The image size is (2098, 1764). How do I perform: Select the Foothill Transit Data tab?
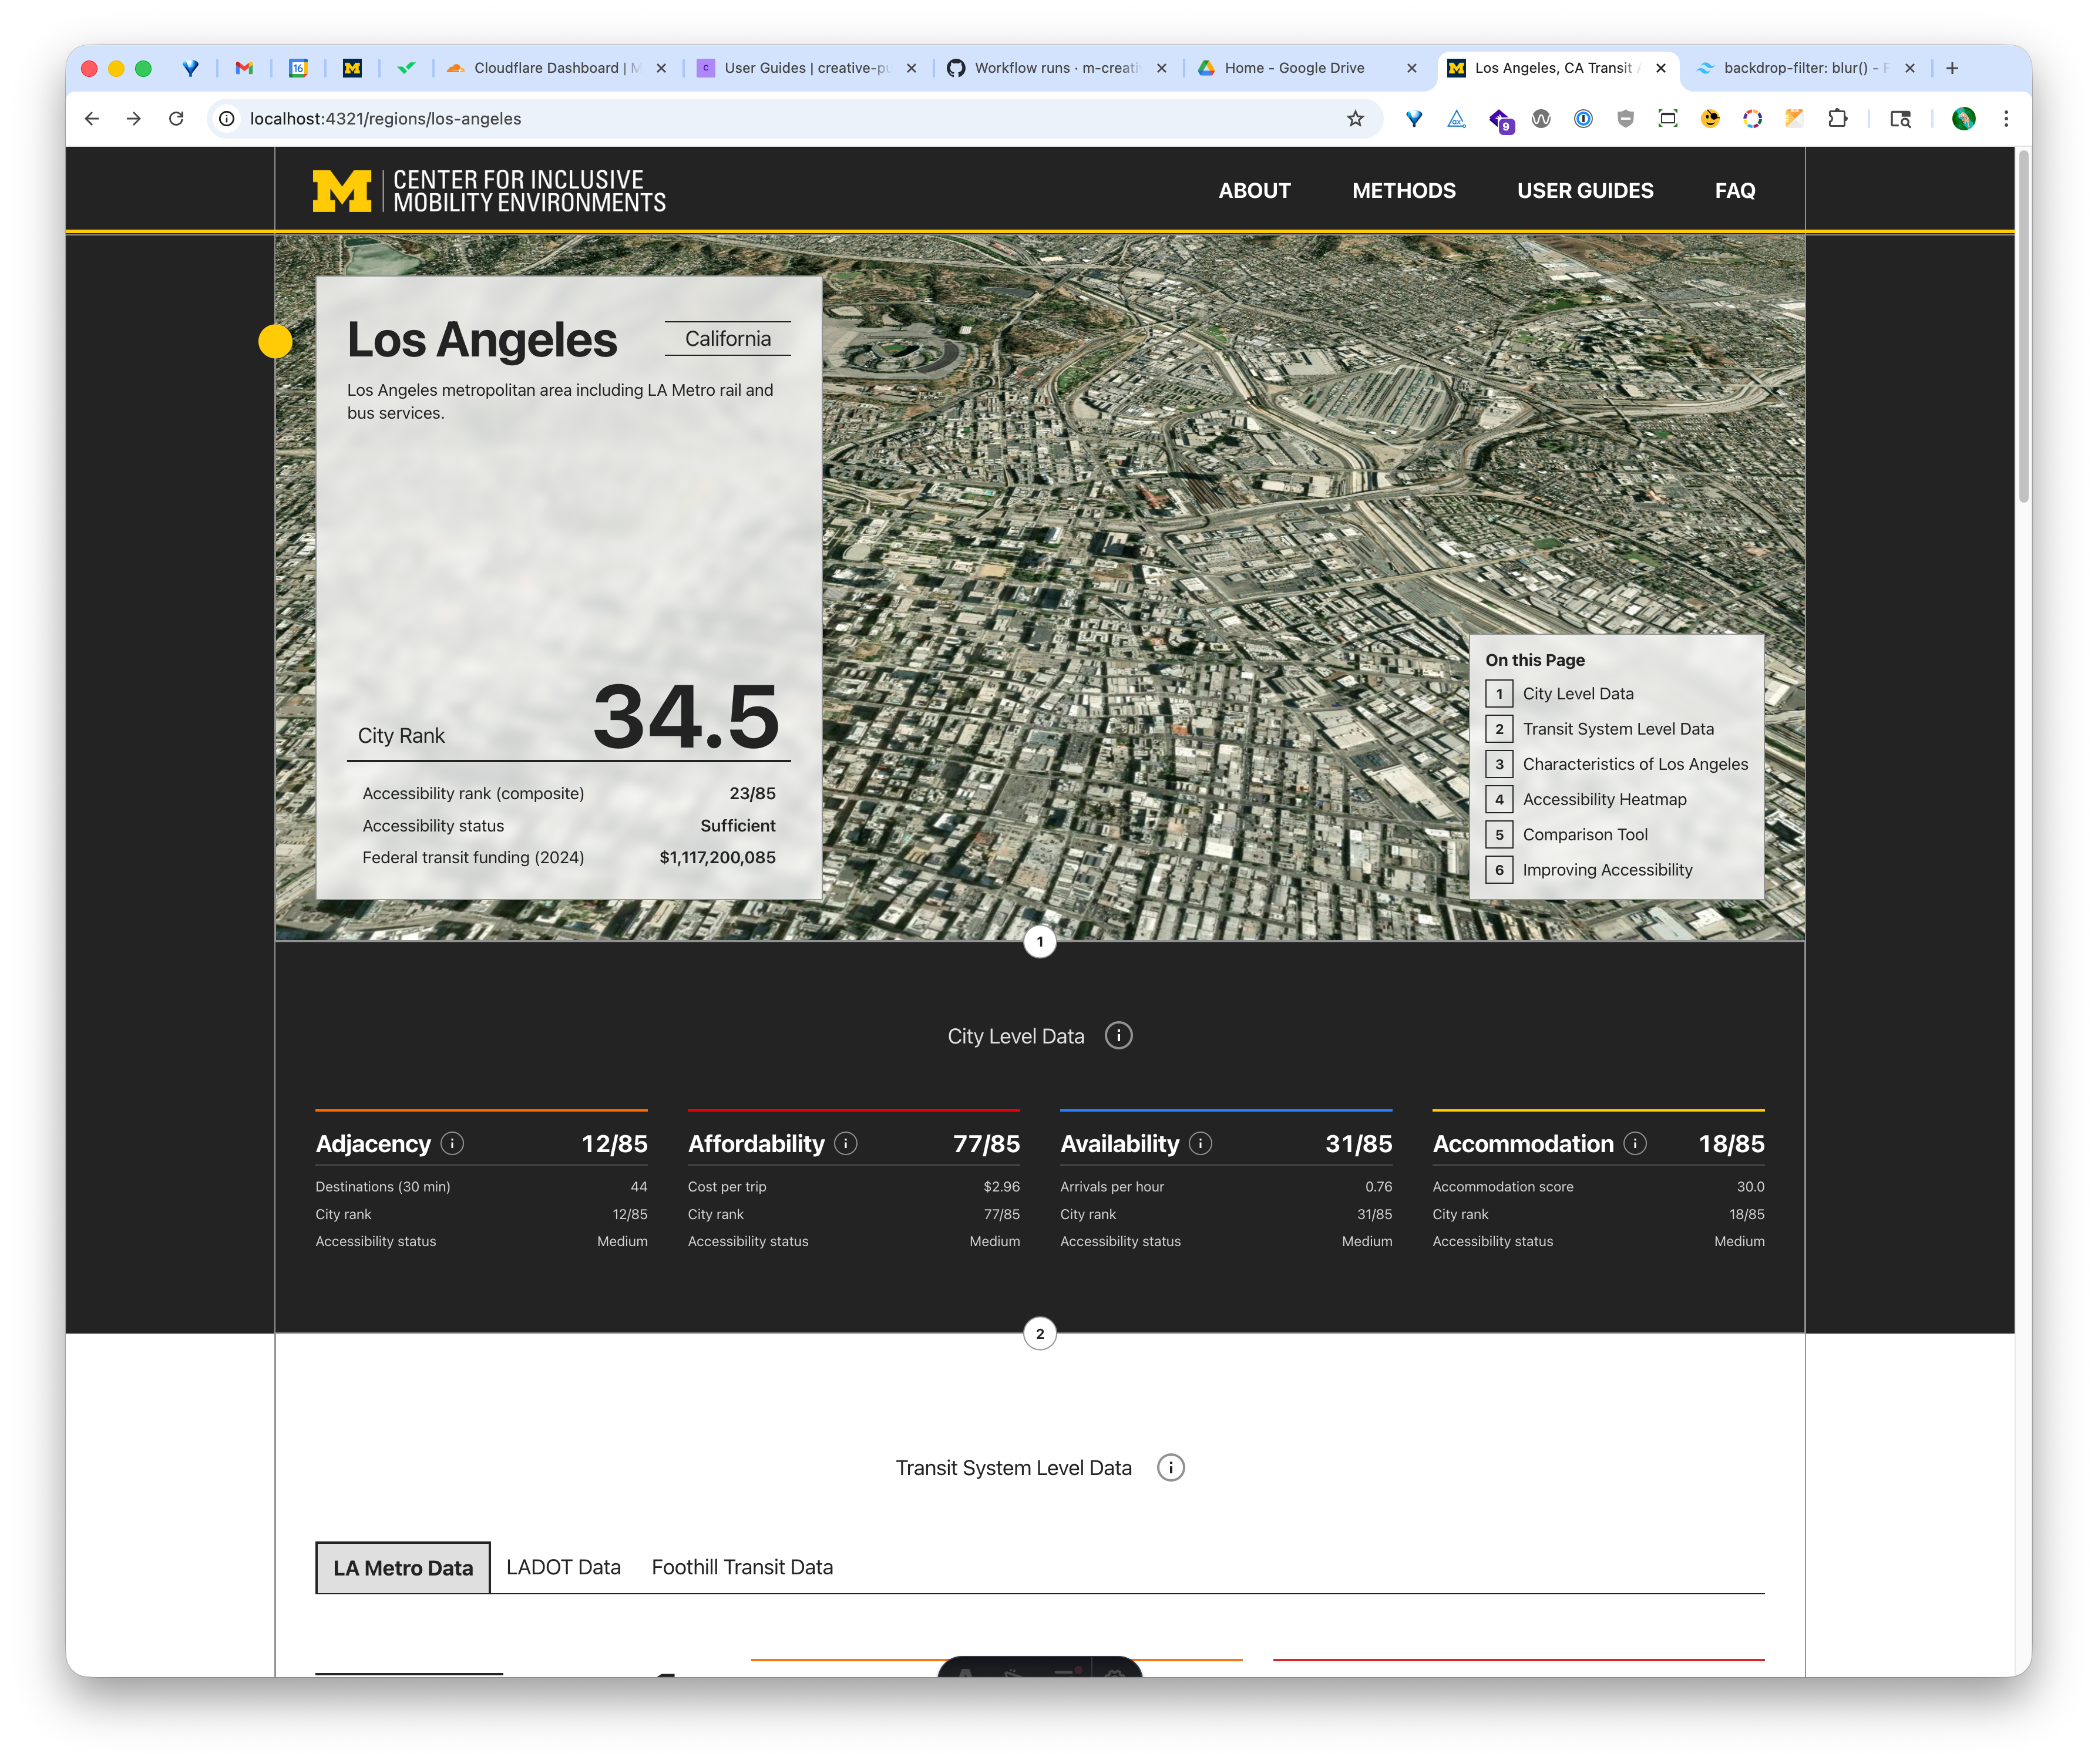click(x=742, y=1567)
